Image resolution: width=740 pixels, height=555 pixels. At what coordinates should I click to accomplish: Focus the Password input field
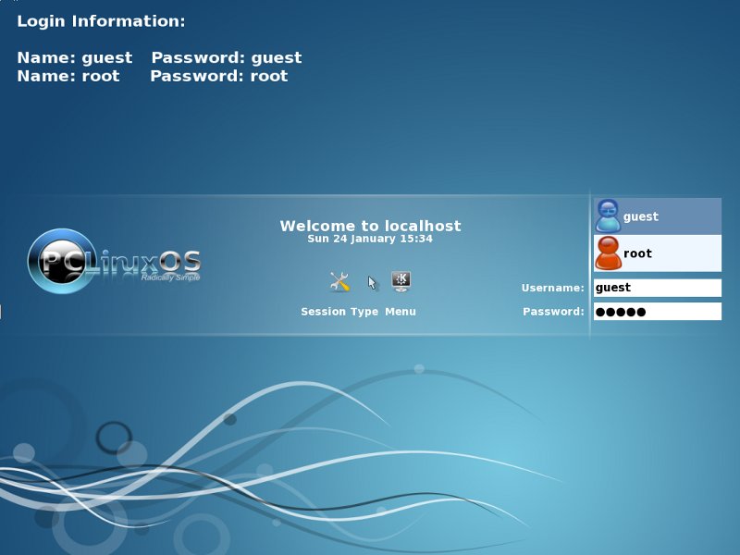pos(657,312)
